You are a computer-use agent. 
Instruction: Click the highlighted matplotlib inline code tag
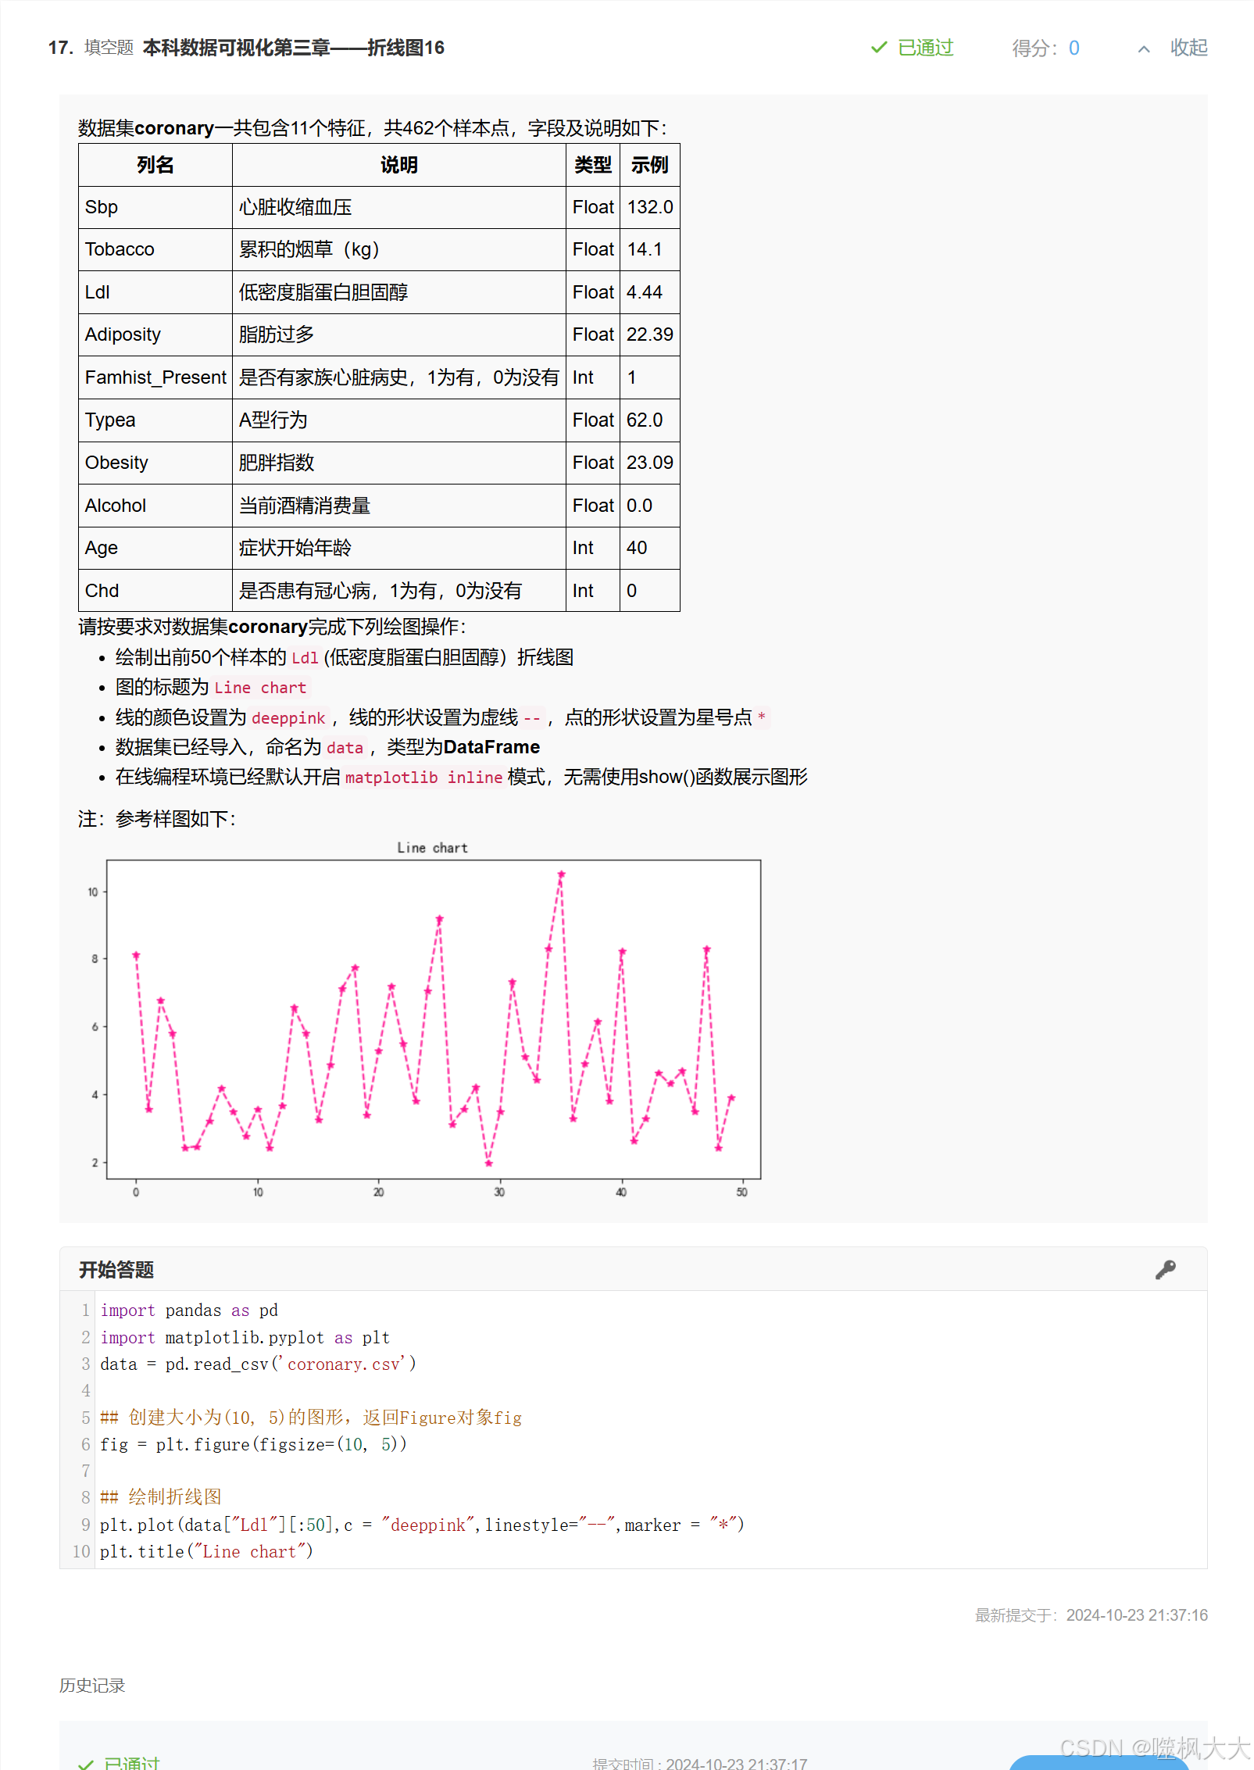[x=425, y=778]
